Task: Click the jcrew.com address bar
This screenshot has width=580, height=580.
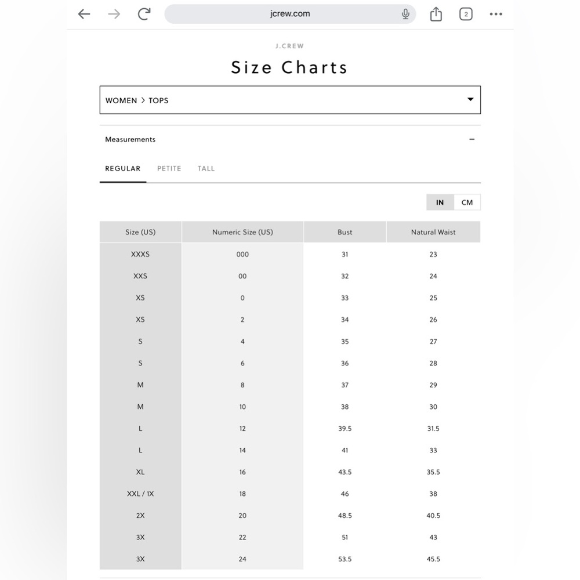Action: click(x=290, y=14)
